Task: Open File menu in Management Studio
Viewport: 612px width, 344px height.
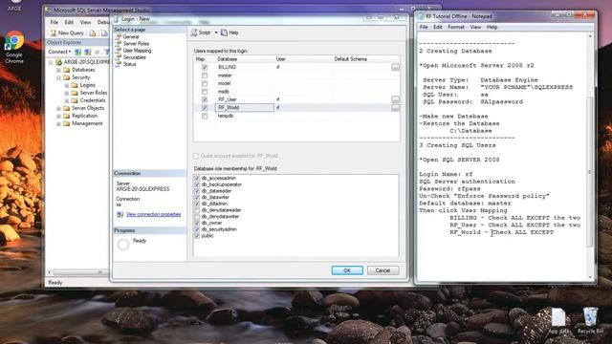Action: (x=55, y=22)
